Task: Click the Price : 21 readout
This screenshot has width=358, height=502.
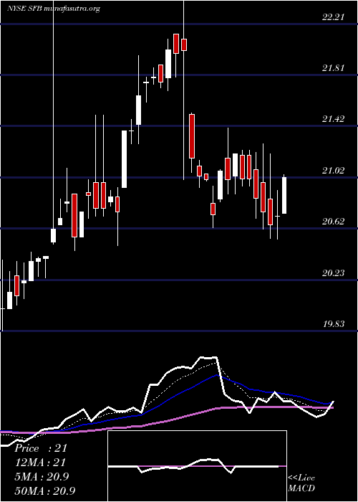Action: 41,448
